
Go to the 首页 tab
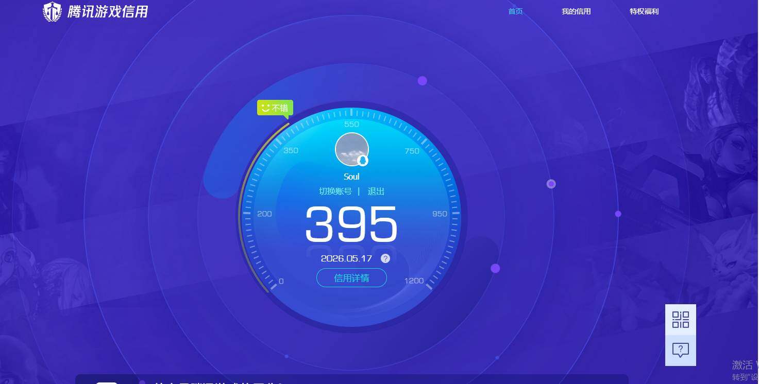click(x=515, y=11)
